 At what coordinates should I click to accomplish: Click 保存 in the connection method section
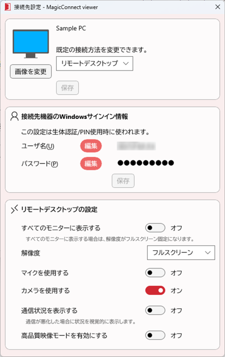(67, 88)
